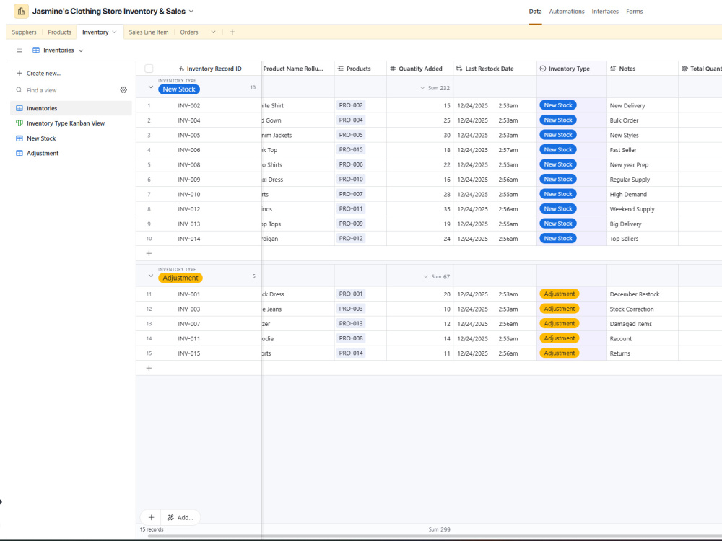Viewport: 722px width, 541px height.
Task: Click Adjustment tag on INV-001 row
Action: click(559, 294)
